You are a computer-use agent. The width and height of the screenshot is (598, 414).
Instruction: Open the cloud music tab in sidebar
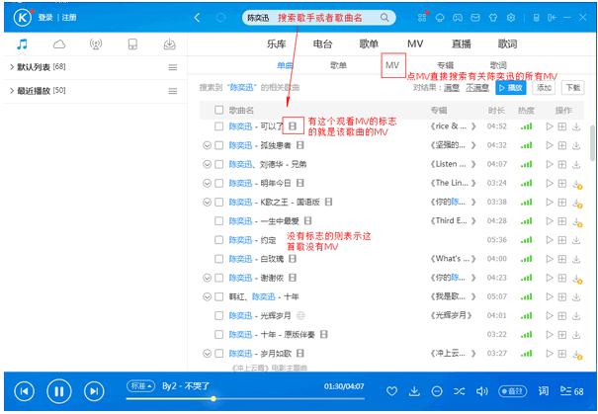coord(58,44)
